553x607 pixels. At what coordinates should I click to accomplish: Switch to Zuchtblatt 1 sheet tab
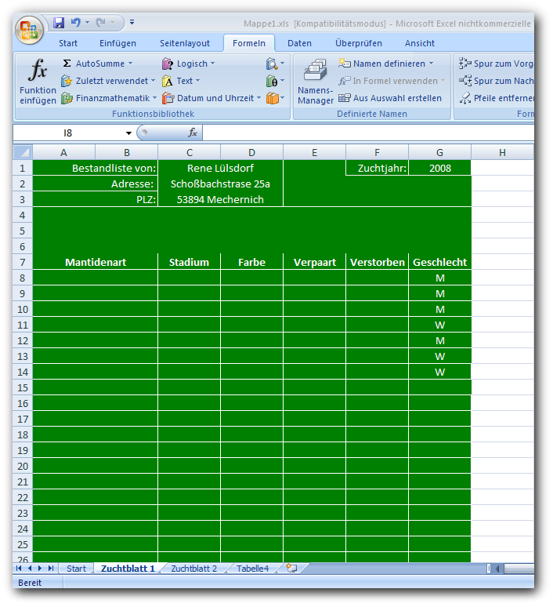(128, 569)
